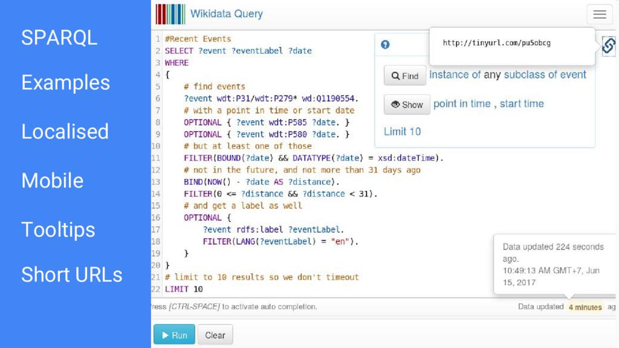619x348 pixels.
Task: Click the '4 minutes' data updated label
Action: 585,307
